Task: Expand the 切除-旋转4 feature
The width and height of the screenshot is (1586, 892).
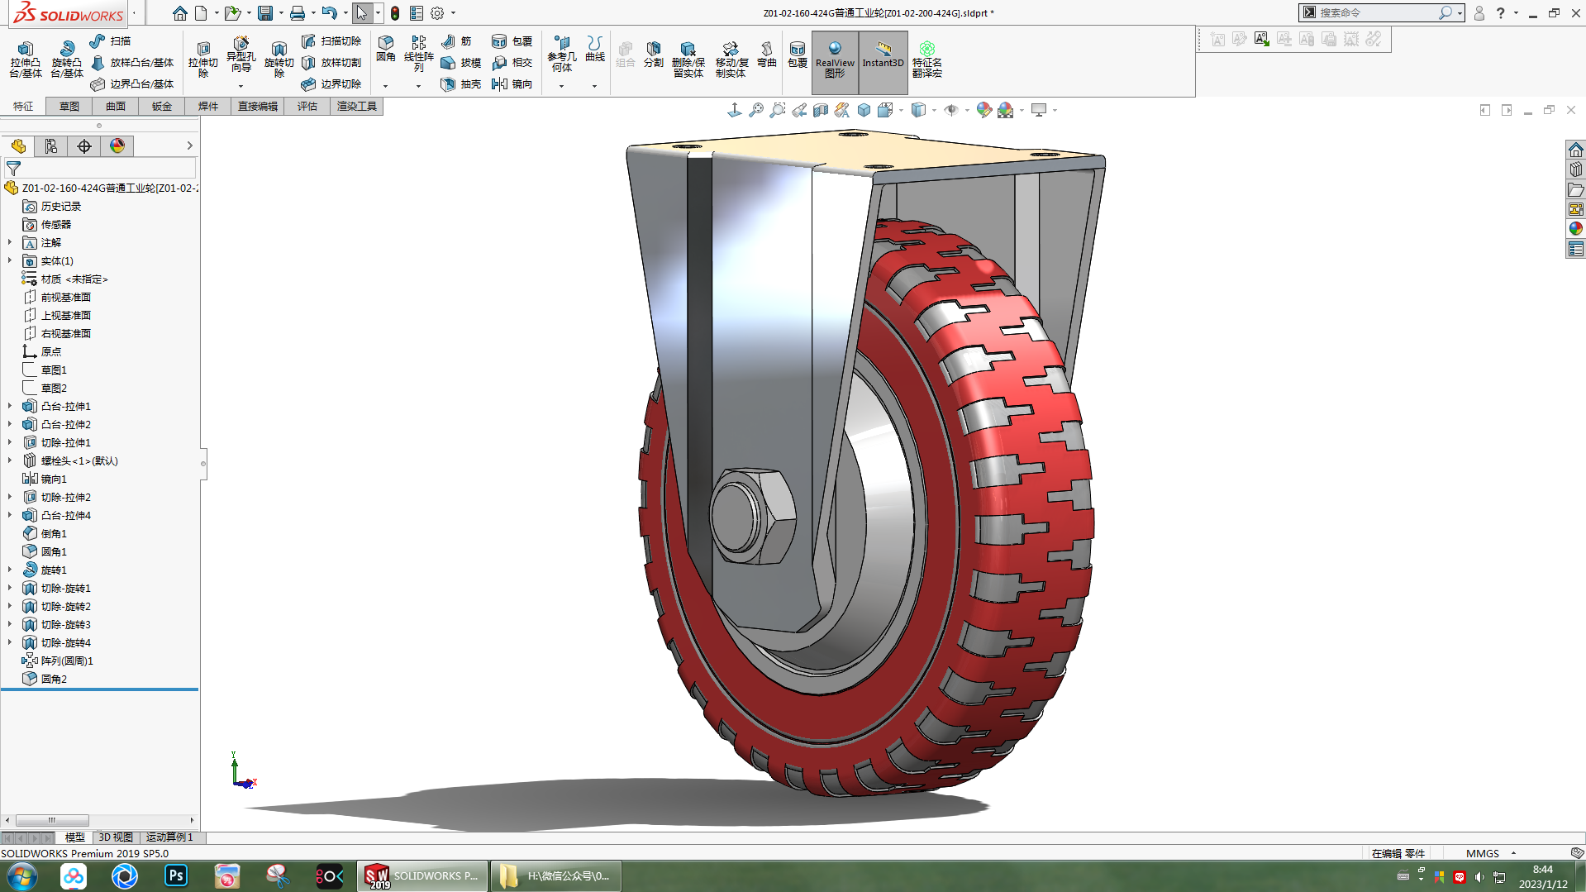Action: [10, 642]
